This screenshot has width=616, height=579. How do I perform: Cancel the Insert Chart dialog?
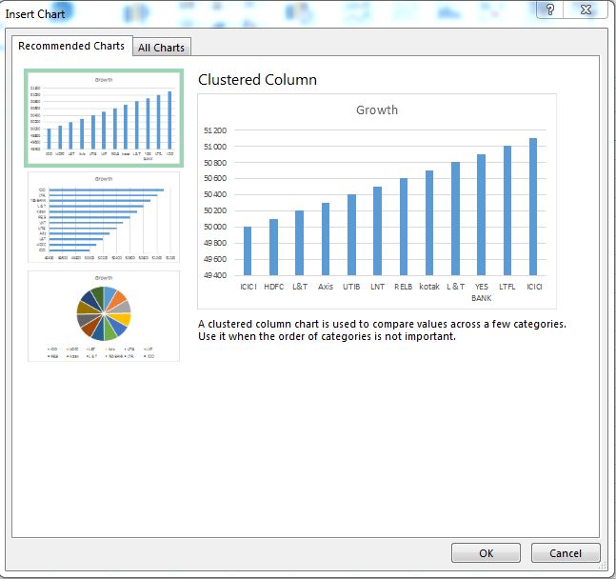point(566,553)
